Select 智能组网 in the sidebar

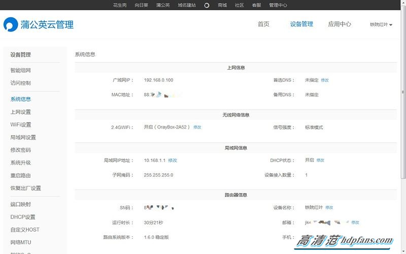pos(20,70)
